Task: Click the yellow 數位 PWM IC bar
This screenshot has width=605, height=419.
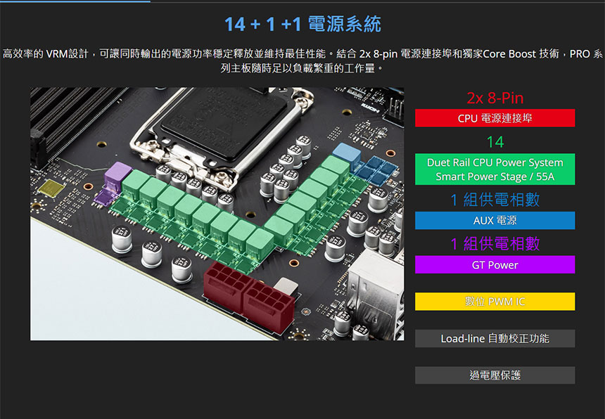Action: click(x=495, y=302)
